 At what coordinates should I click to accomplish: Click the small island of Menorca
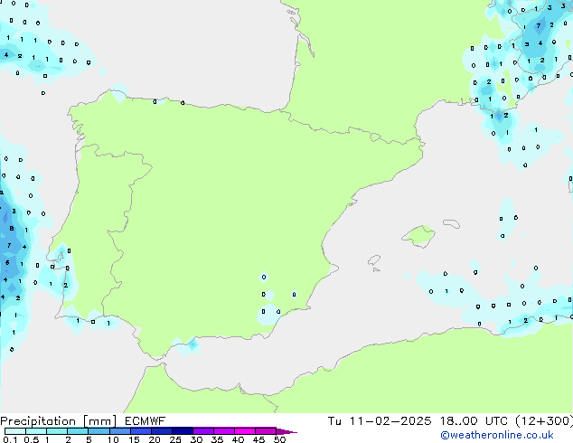pyautogui.click(x=449, y=222)
